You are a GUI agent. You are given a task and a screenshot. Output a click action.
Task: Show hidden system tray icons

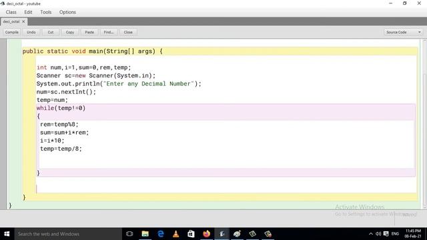[x=371, y=234]
